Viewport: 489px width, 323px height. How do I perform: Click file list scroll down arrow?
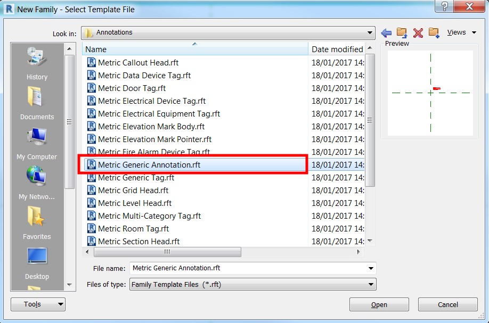tap(370, 241)
